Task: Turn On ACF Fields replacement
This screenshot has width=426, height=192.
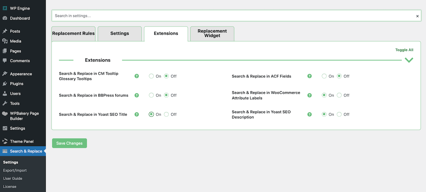Action: [324, 76]
